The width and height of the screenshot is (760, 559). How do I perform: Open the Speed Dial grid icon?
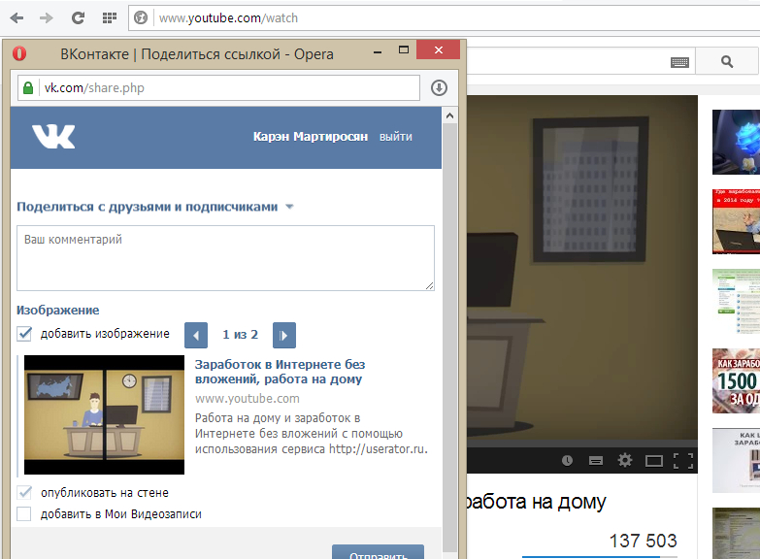(110, 17)
